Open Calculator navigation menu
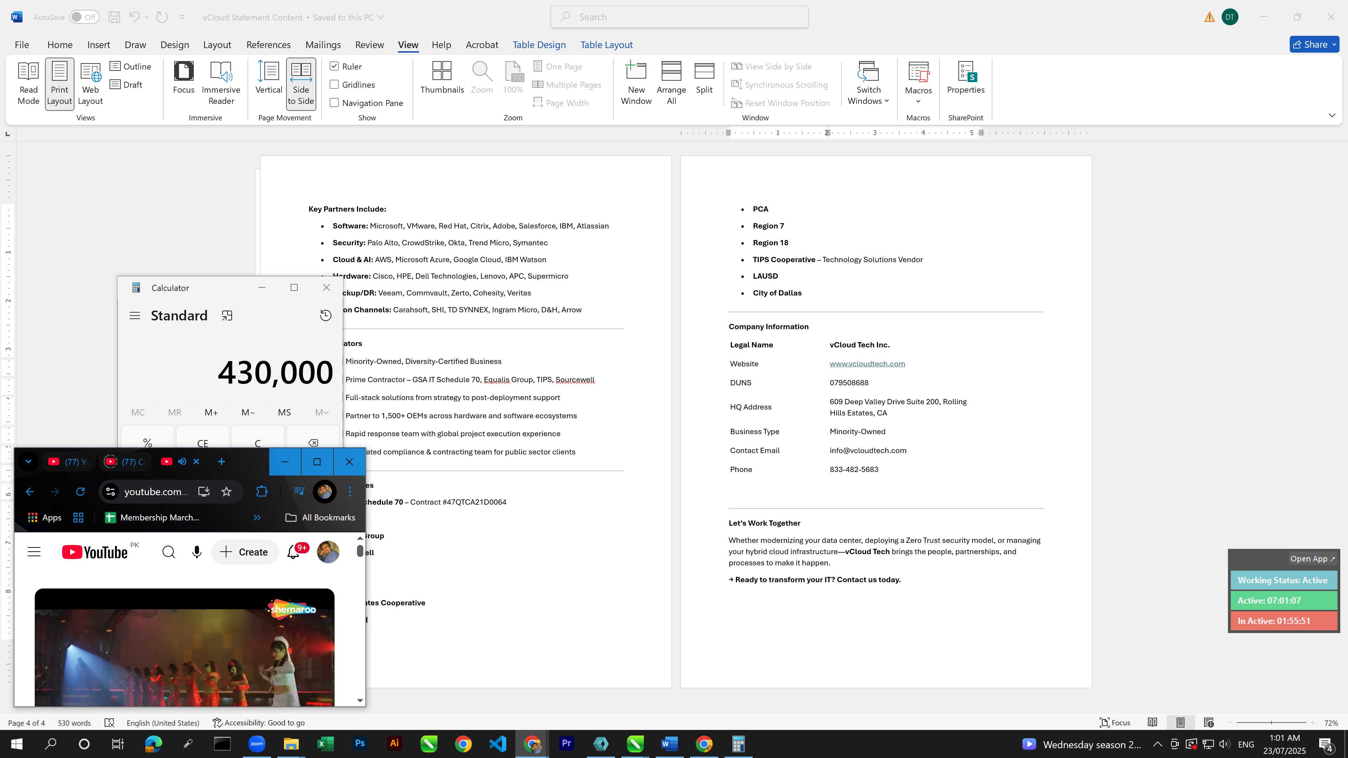The width and height of the screenshot is (1348, 758). (134, 315)
